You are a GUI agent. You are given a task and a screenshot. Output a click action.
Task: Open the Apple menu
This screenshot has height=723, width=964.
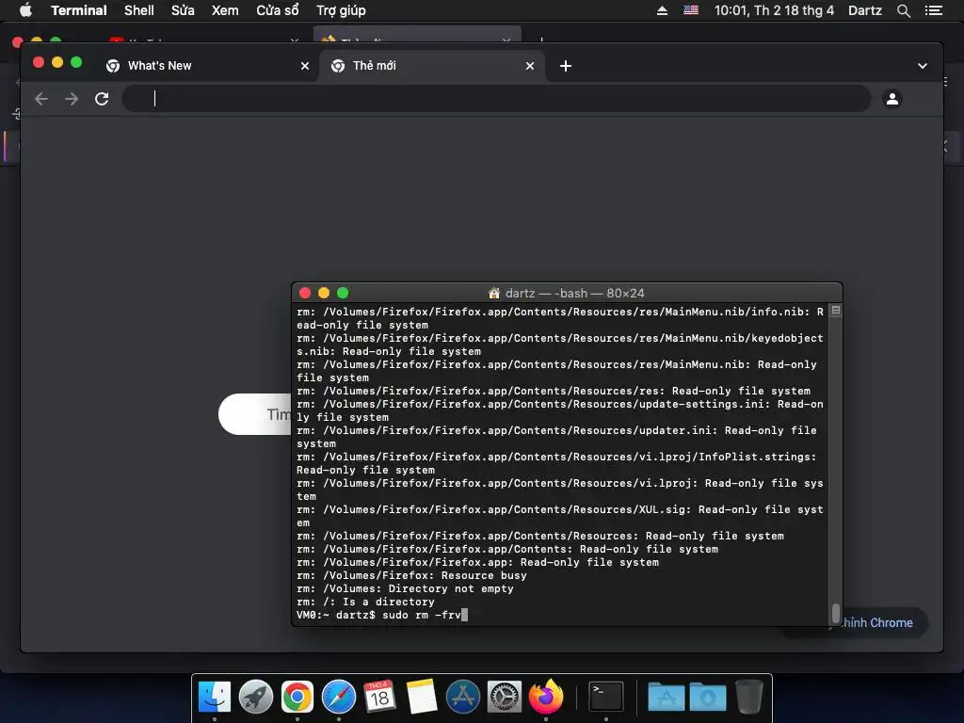(25, 10)
